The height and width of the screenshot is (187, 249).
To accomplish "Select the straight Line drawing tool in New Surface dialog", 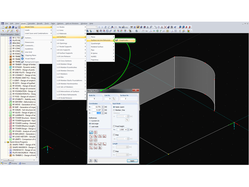I will [x=91, y=132].
